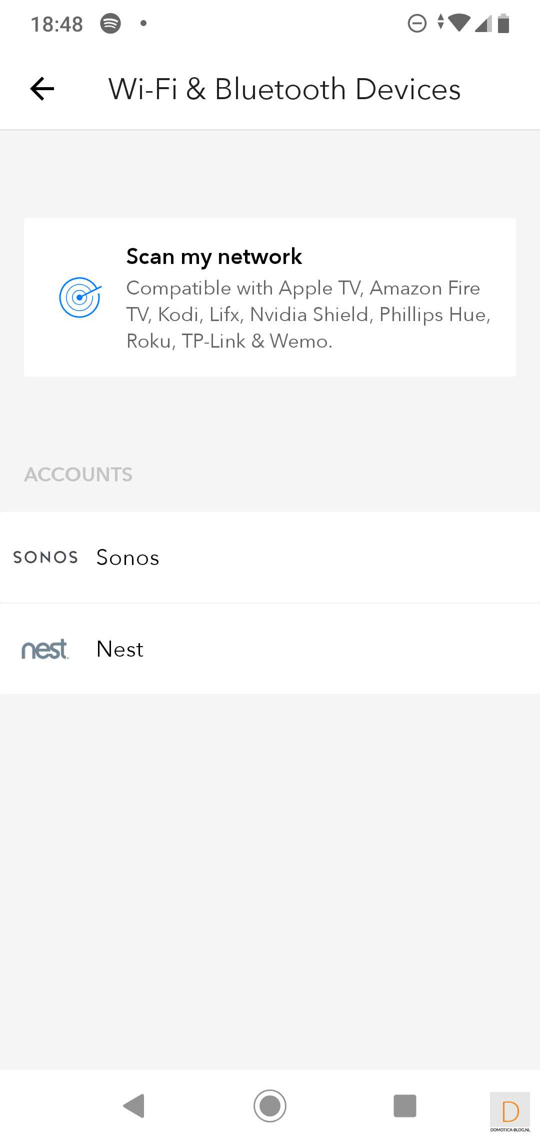Tap the orange Domotica blog logo
This screenshot has width=540, height=1142.
click(510, 1112)
